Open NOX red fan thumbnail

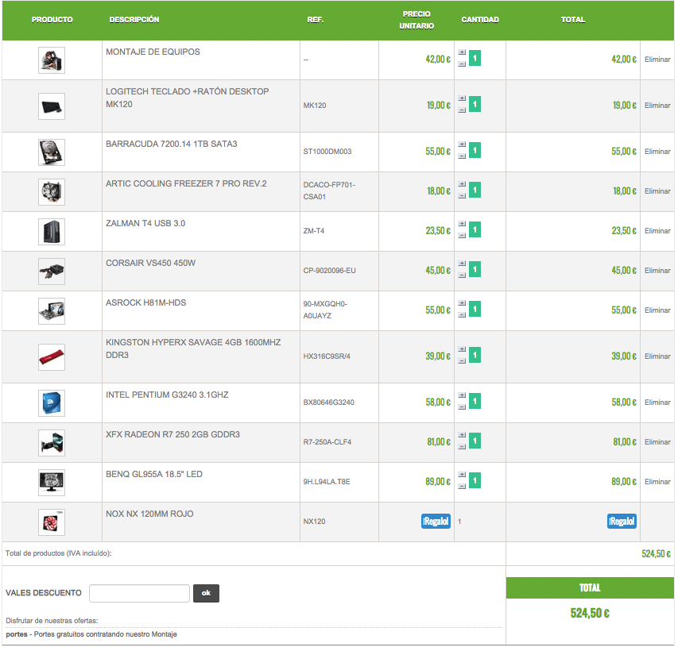[x=52, y=522]
